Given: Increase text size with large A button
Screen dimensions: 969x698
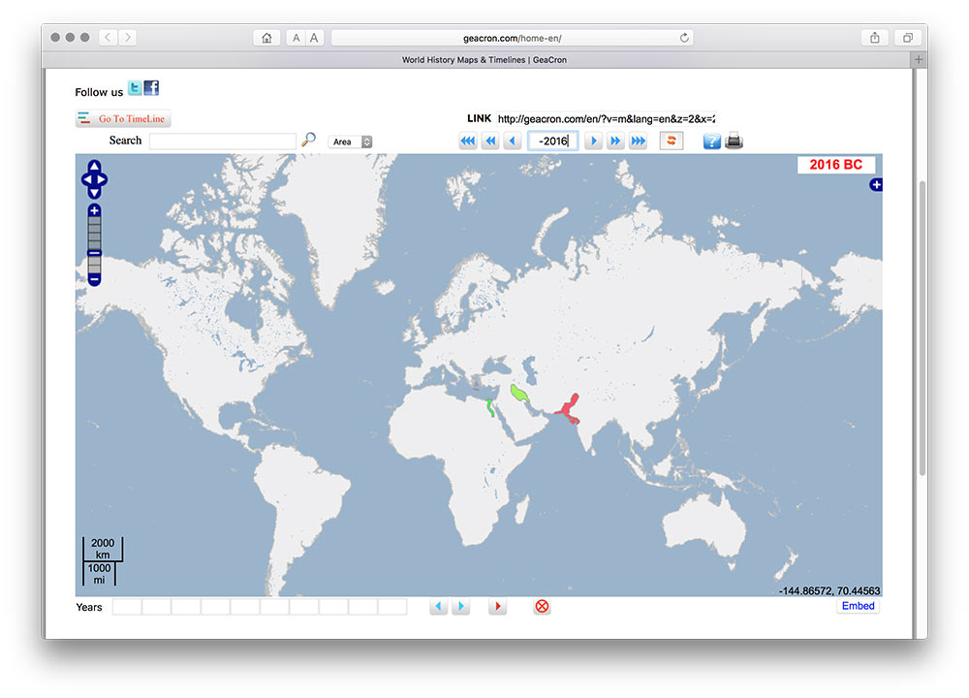Looking at the screenshot, I should tap(314, 38).
